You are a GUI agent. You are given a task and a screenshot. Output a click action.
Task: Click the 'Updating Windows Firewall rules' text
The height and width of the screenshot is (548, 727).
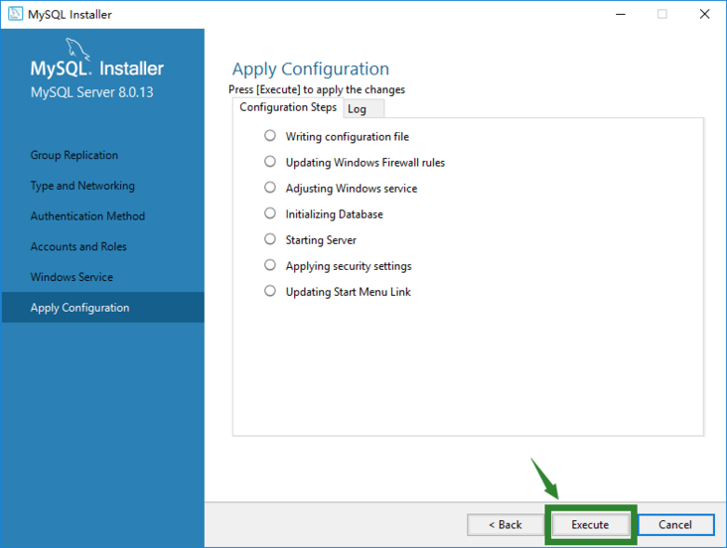pos(365,163)
